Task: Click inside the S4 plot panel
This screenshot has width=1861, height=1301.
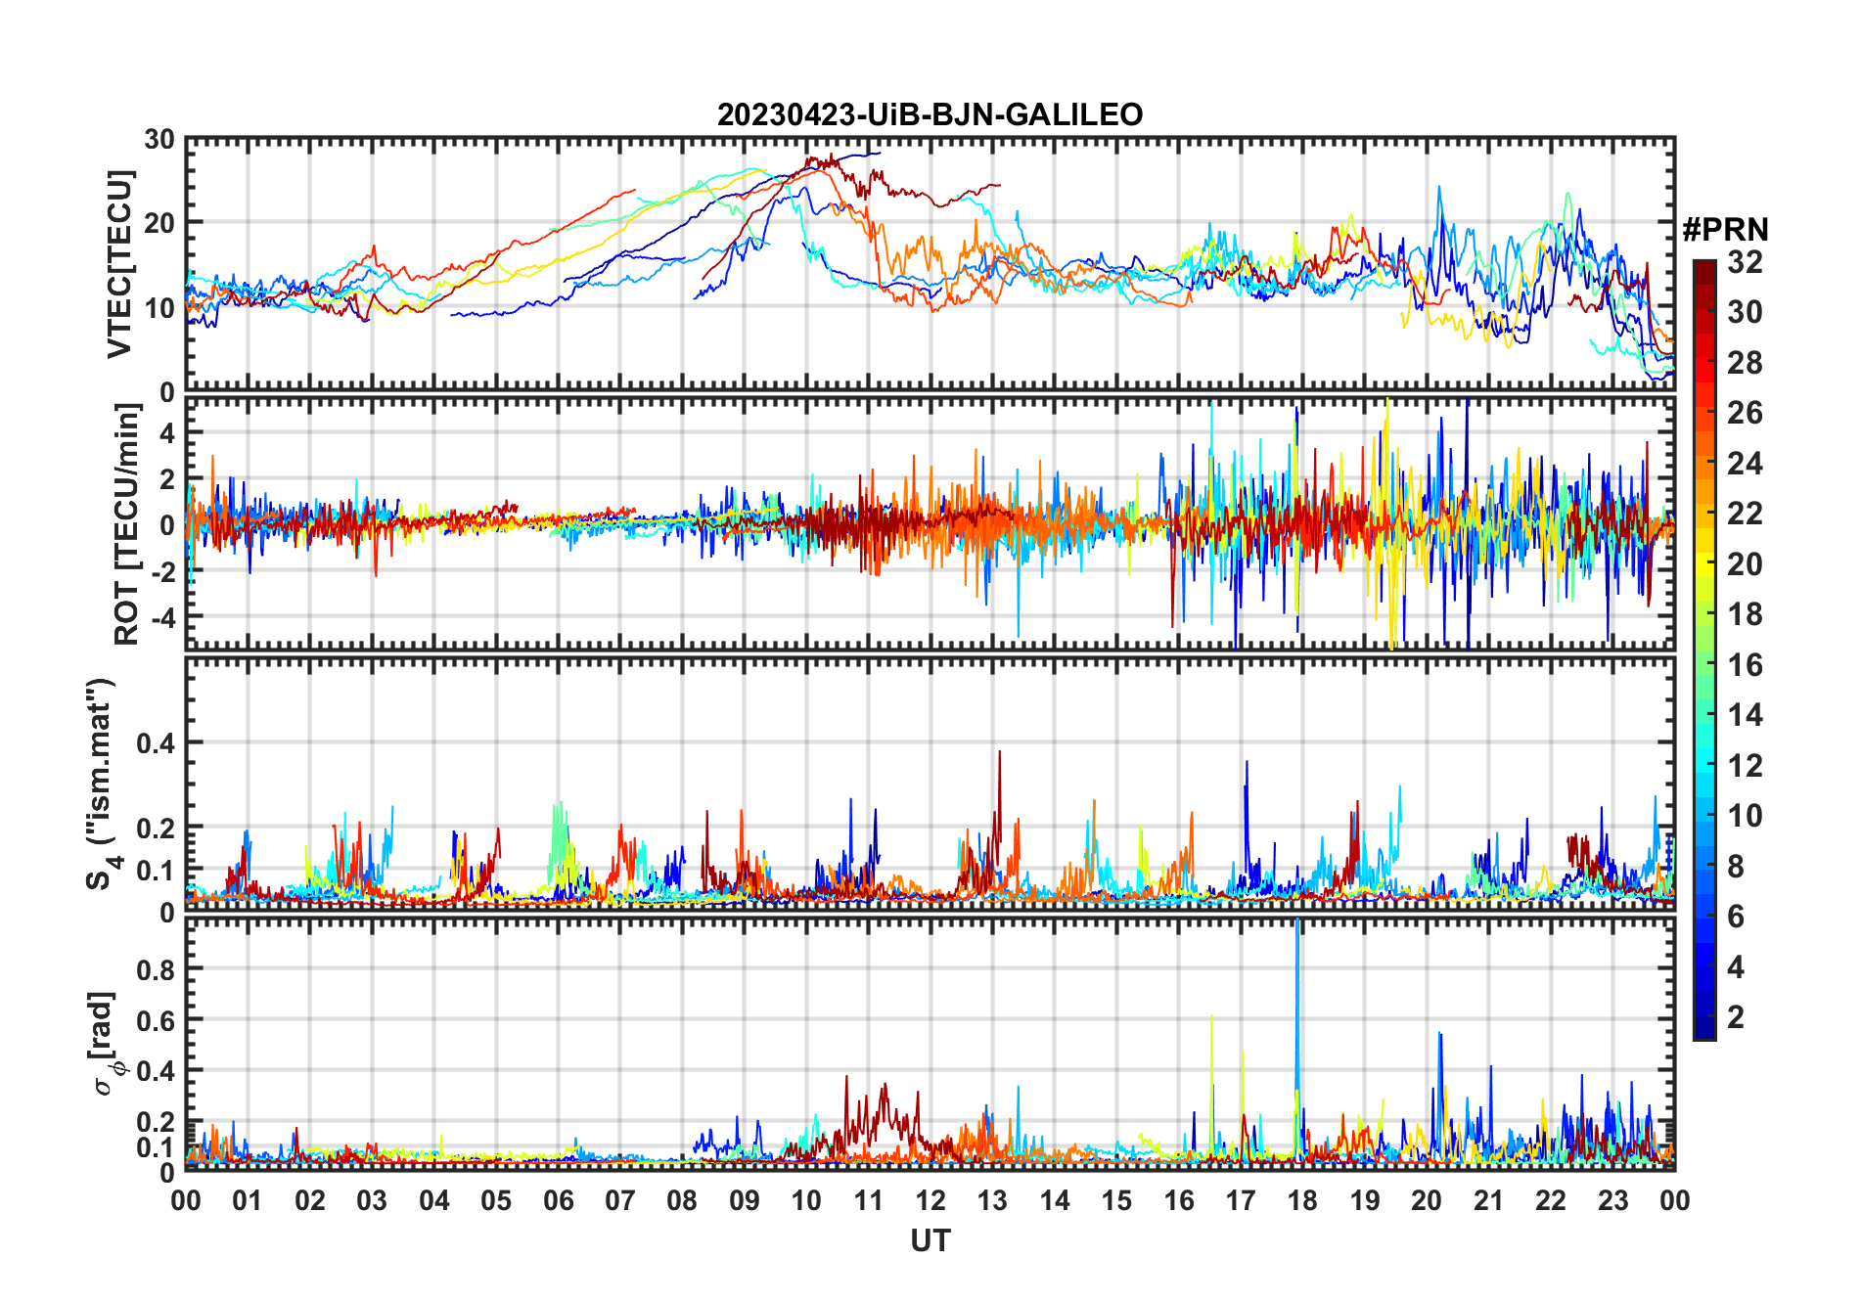Action: [930, 784]
